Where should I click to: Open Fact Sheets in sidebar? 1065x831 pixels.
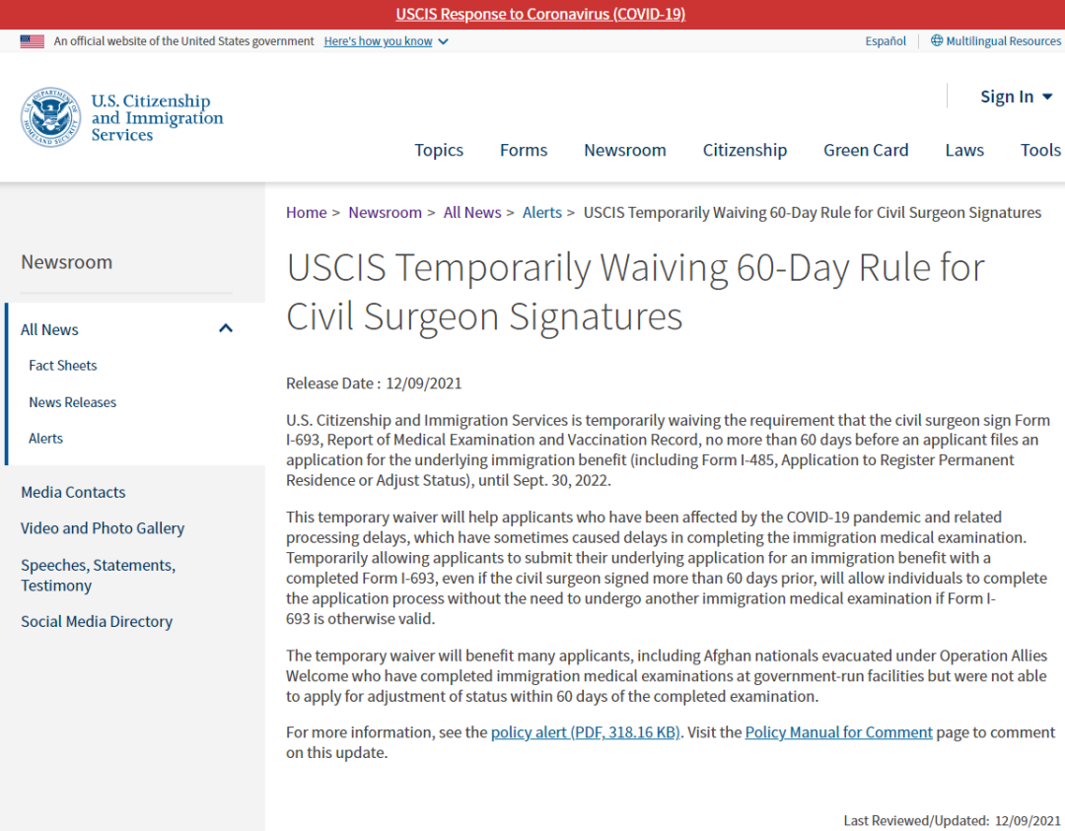(62, 366)
